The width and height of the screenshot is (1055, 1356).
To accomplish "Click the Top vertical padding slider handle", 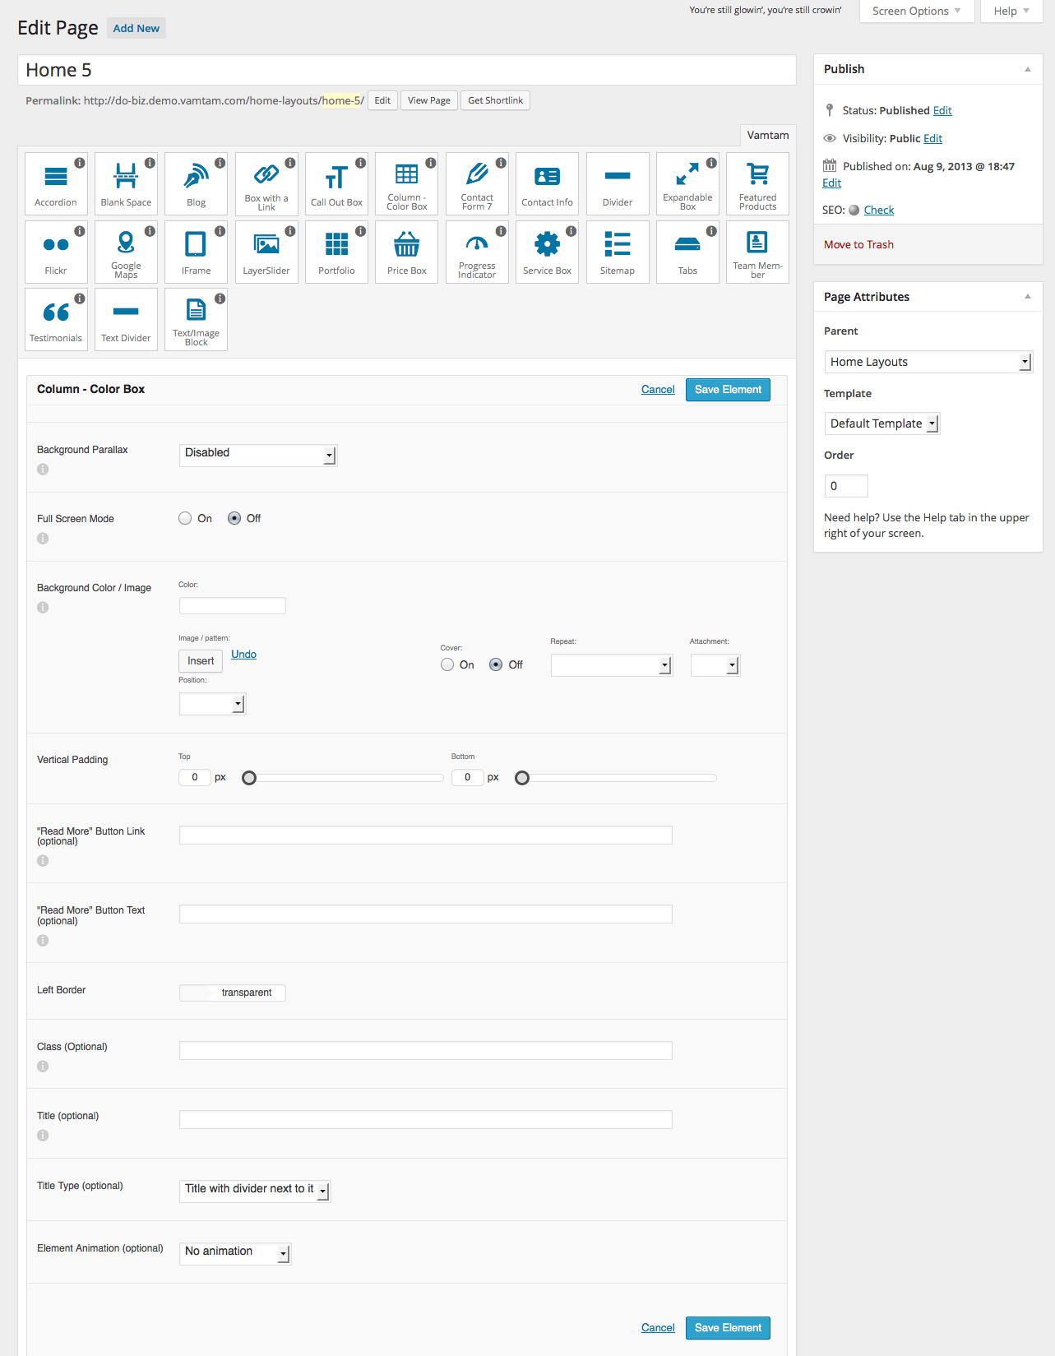I will pos(249,778).
